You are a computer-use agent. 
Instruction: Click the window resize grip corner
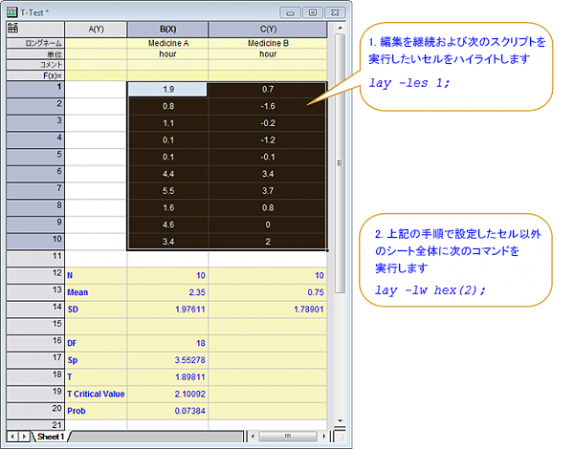tap(340, 437)
